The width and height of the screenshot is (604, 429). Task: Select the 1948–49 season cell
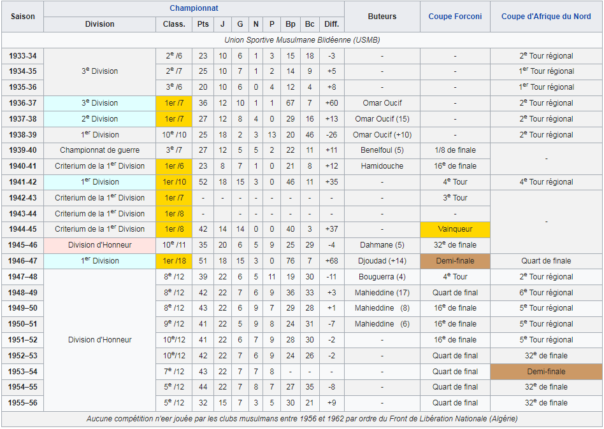[x=23, y=292]
